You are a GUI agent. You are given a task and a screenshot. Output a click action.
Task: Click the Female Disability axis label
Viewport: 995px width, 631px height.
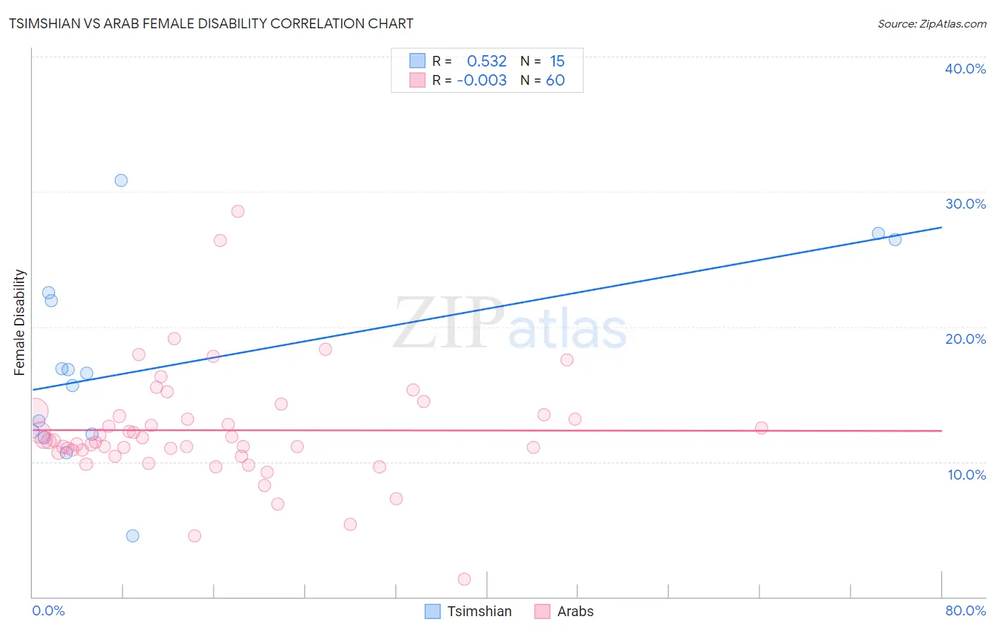[x=19, y=323]
